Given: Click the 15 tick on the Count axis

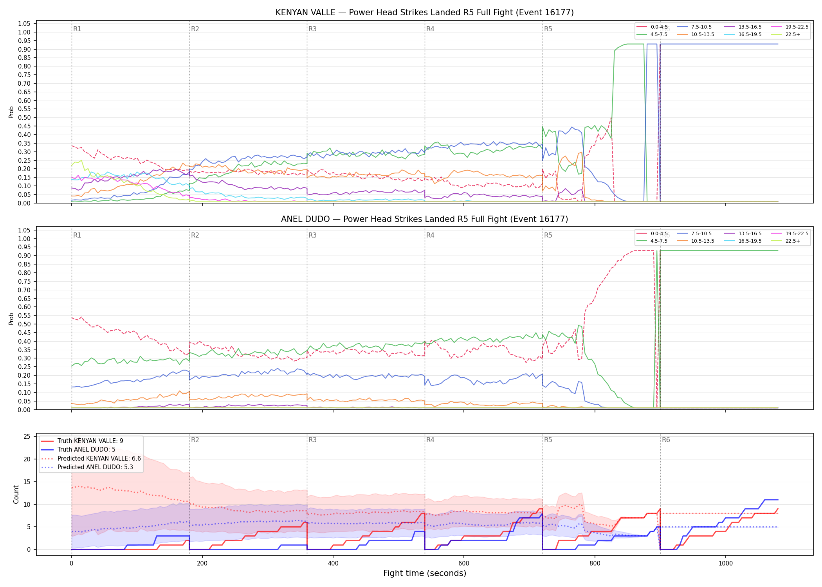Looking at the screenshot, I should (x=27, y=482).
